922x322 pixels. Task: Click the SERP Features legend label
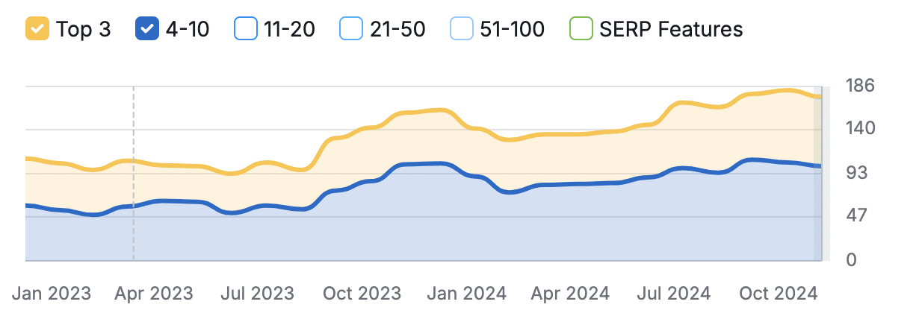point(671,30)
